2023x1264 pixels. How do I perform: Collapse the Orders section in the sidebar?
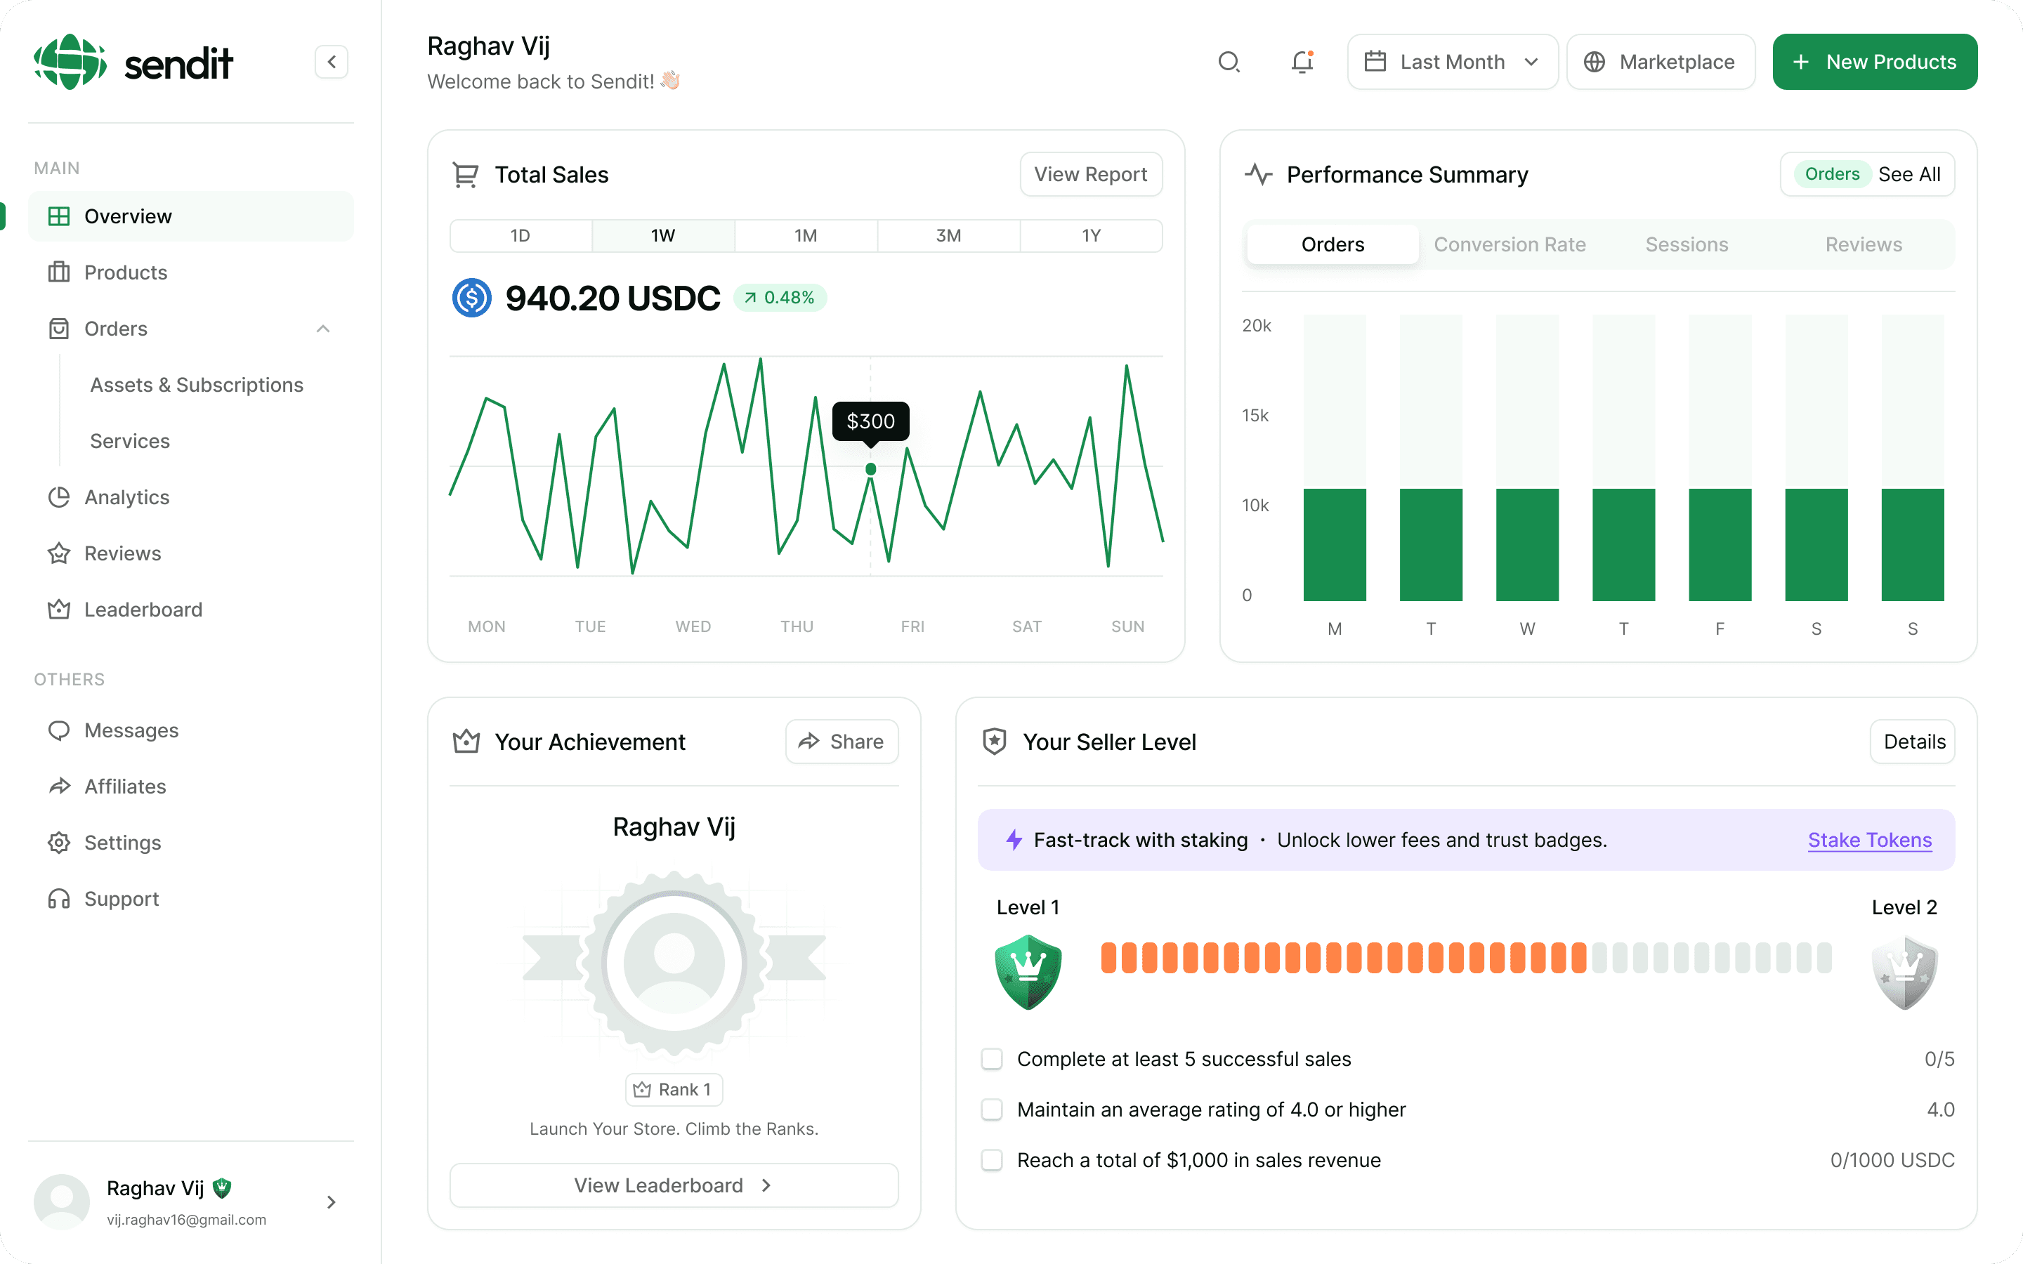324,329
